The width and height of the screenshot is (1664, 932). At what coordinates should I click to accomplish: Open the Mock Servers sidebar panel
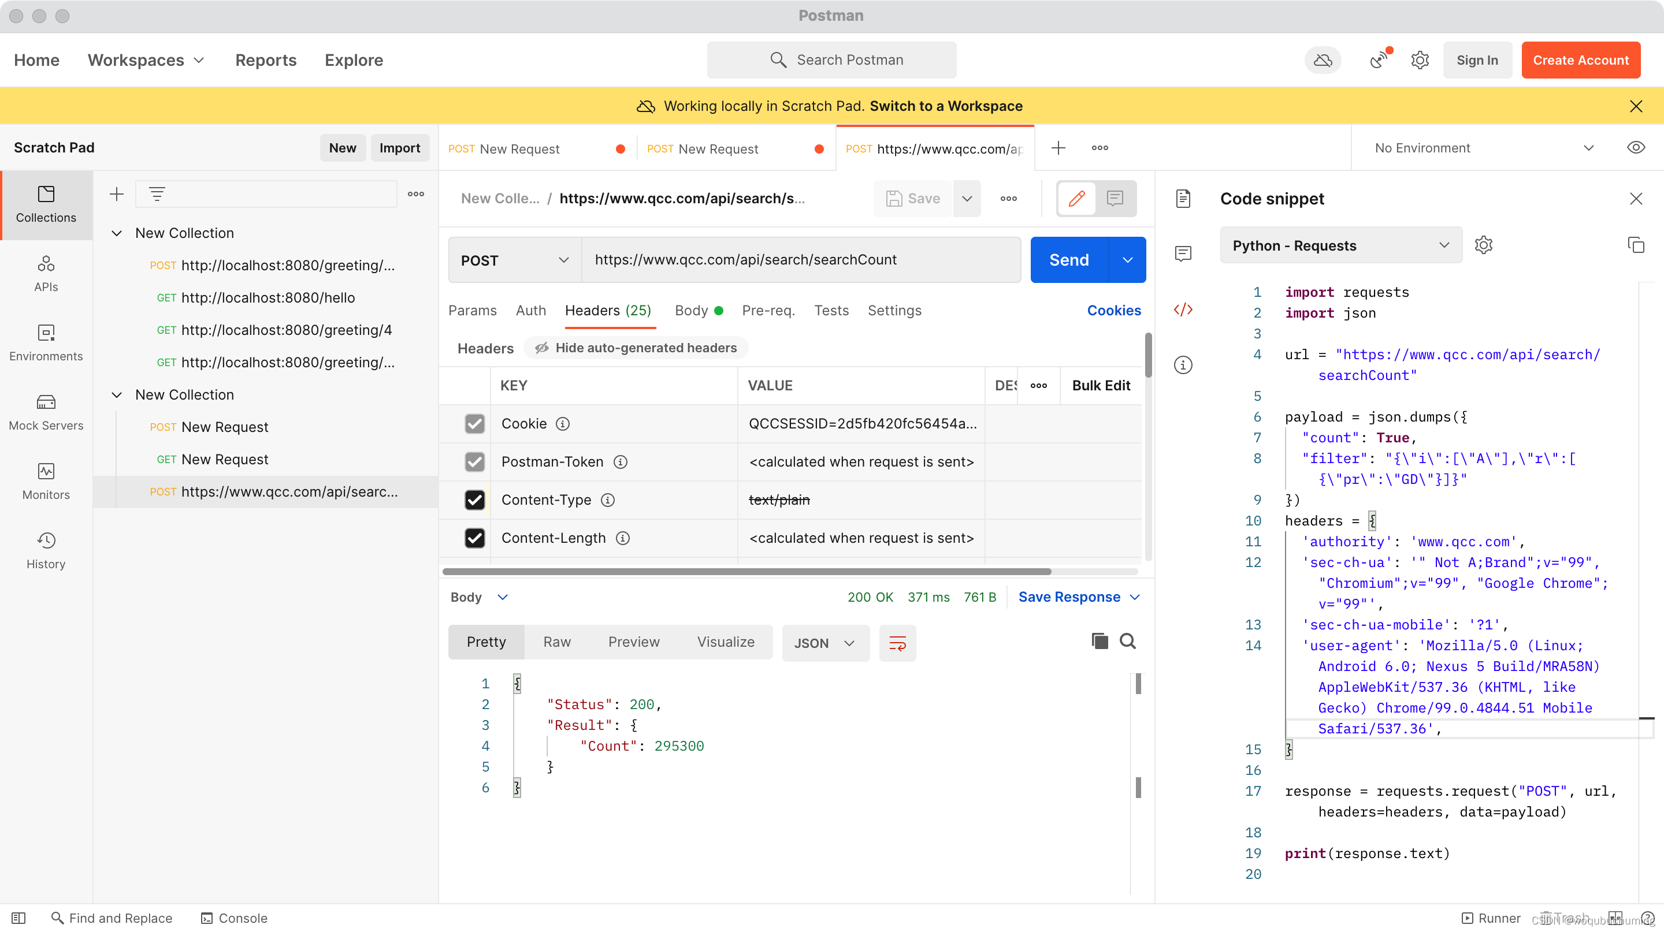tap(46, 412)
